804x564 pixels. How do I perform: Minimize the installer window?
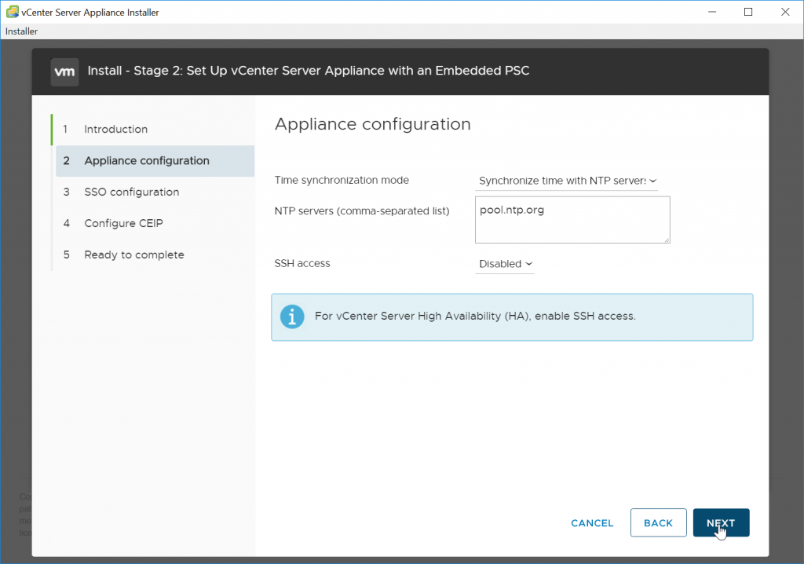(711, 12)
